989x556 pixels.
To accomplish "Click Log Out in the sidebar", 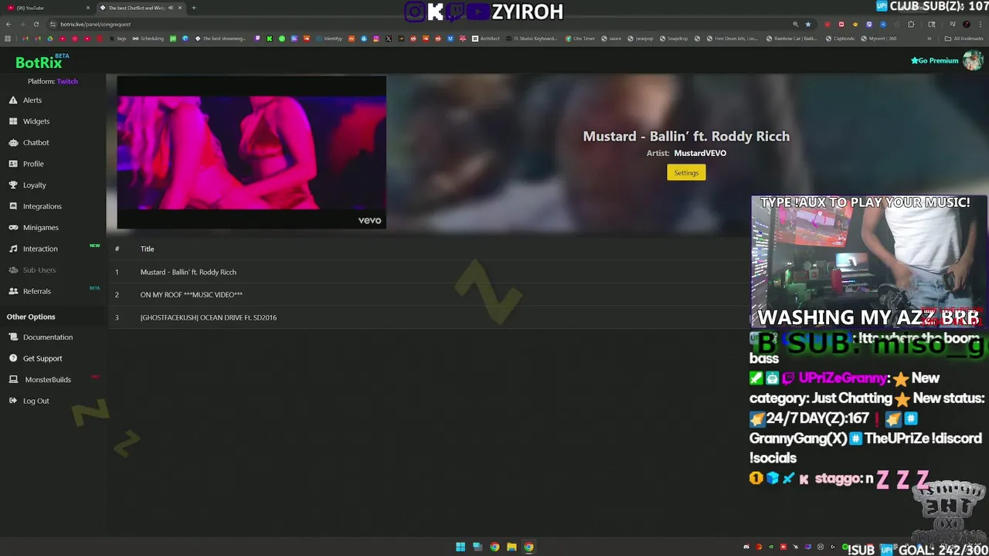I will 36,401.
